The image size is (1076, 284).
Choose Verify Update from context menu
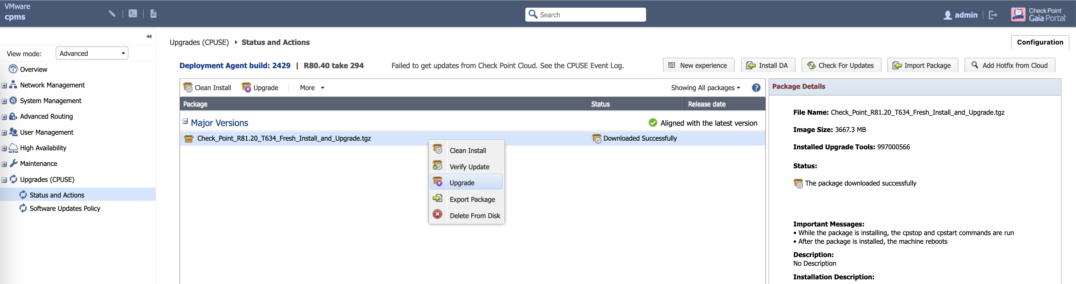pyautogui.click(x=469, y=167)
